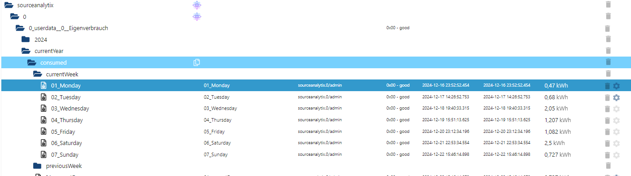Click the 1,207 kWh Thursday value
The width and height of the screenshot is (631, 176).
coord(557,120)
